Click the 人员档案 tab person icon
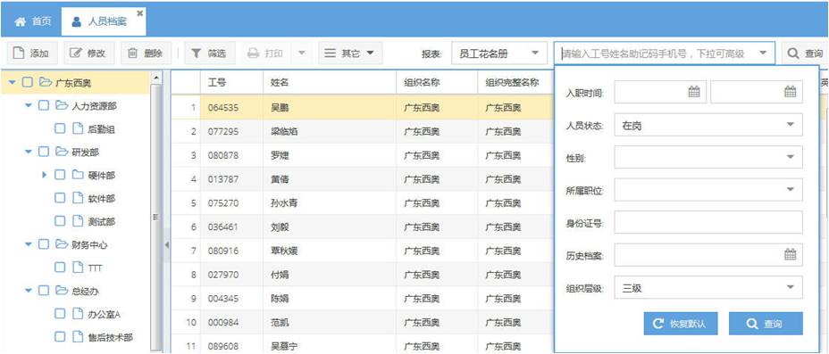Image resolution: width=829 pixels, height=354 pixels. tap(77, 21)
